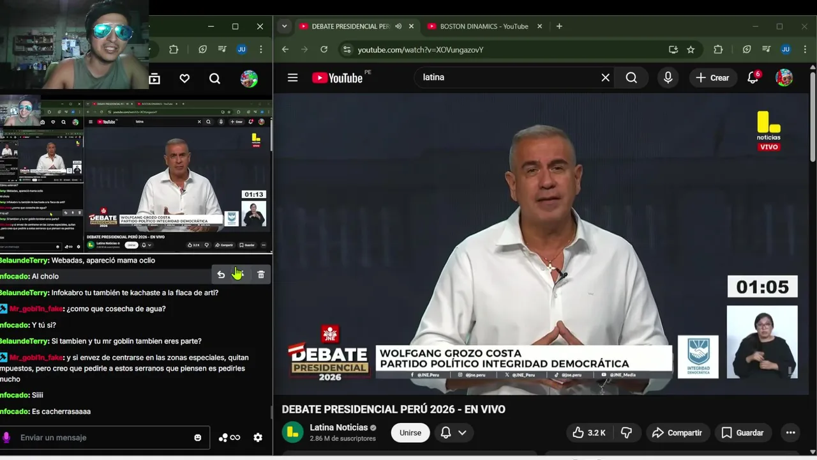The height and width of the screenshot is (460, 817).
Task: Open more actions for the video
Action: (790, 433)
